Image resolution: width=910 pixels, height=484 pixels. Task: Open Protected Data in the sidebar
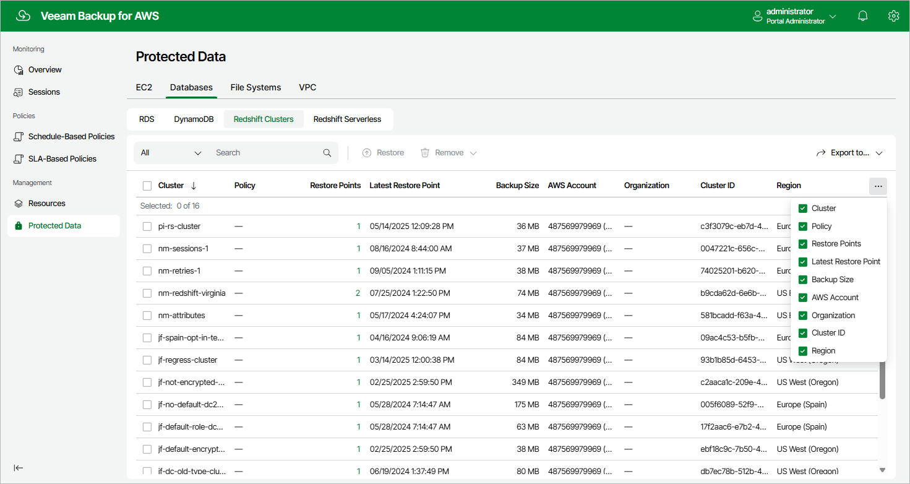pos(64,226)
